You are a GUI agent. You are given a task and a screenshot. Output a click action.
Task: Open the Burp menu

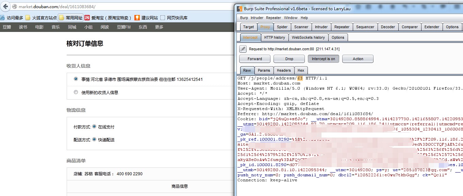[x=244, y=18]
